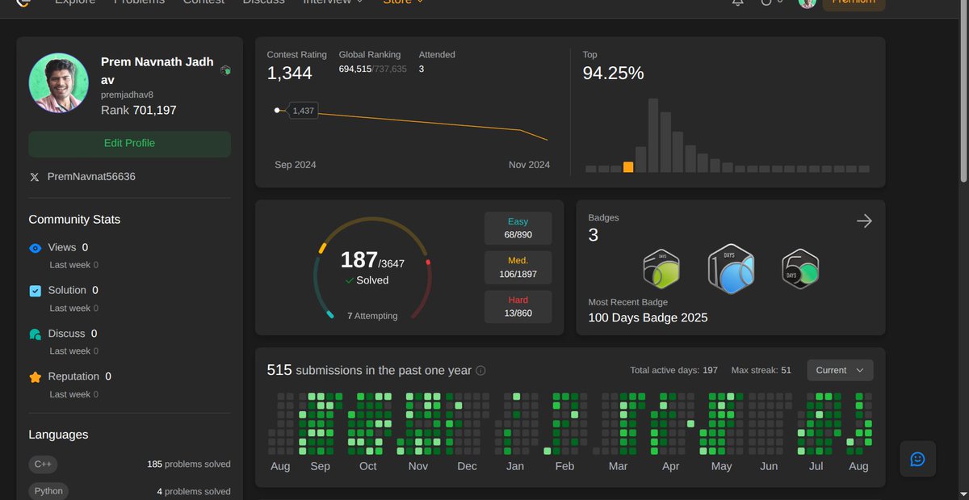Click the C++ language tag
969x500 pixels.
pos(44,464)
